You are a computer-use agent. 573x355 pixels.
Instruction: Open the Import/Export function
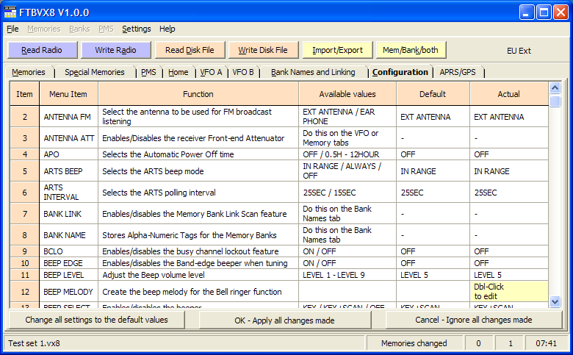coord(337,50)
